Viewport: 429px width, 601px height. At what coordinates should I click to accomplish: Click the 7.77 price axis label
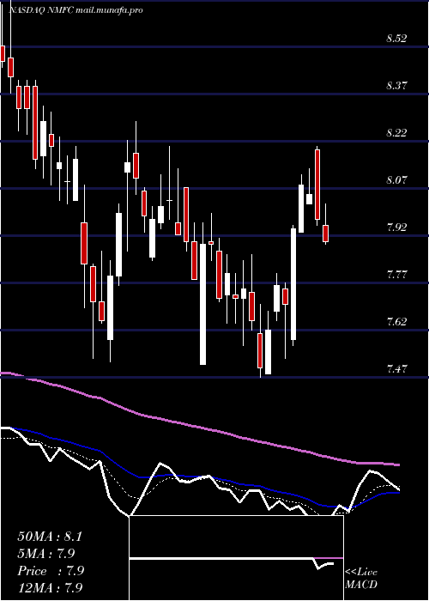point(396,274)
